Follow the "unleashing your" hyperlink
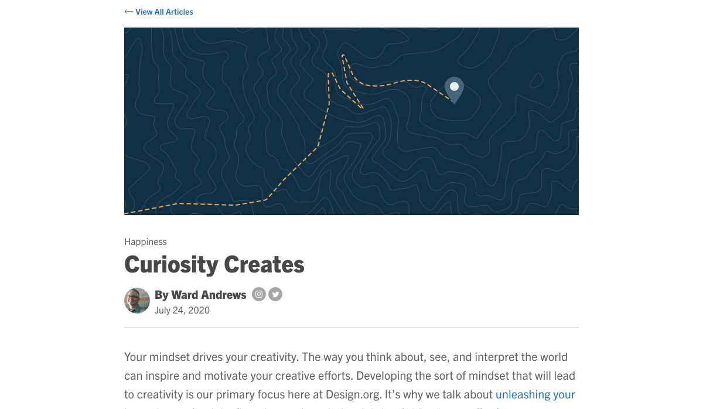 [x=535, y=394]
